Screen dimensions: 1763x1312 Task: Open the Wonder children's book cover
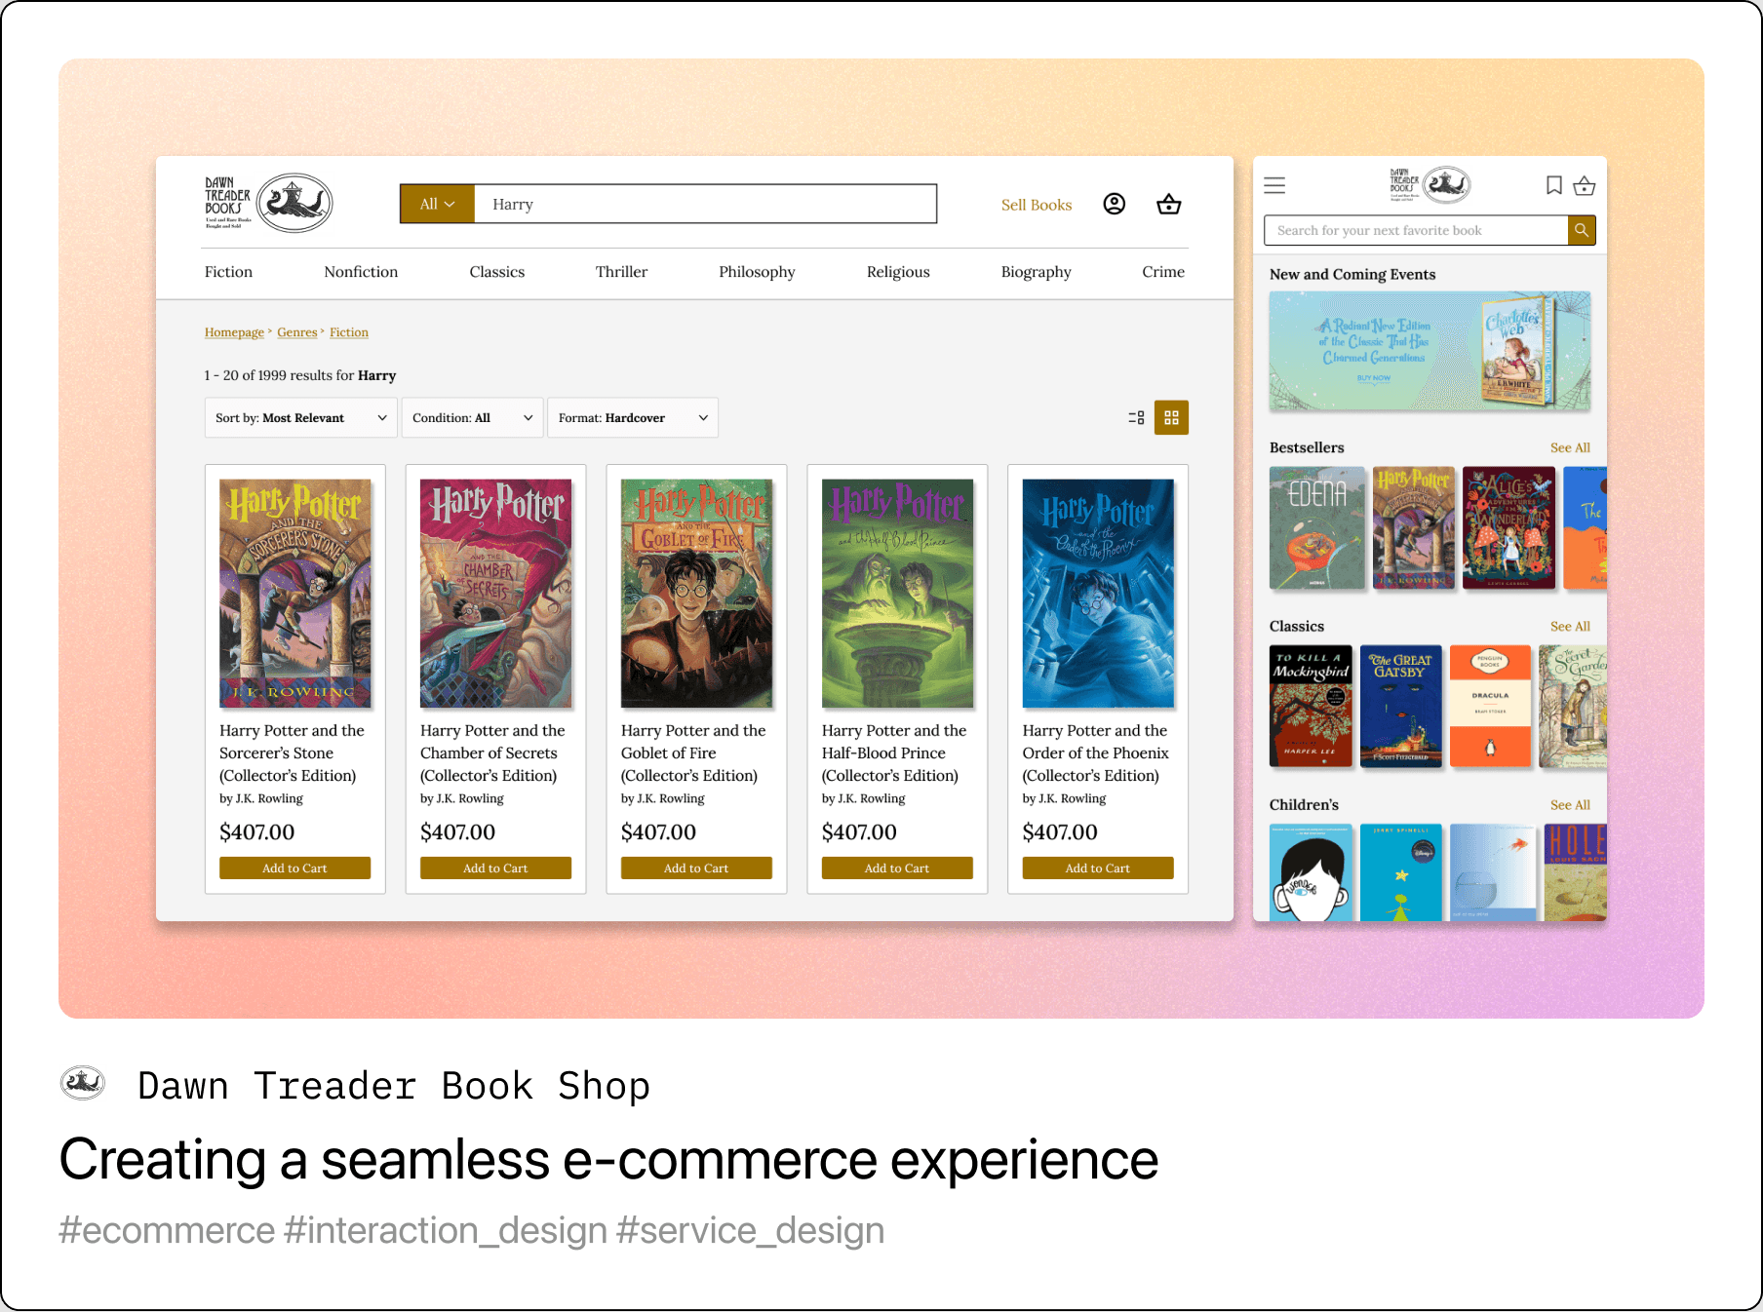1311,872
